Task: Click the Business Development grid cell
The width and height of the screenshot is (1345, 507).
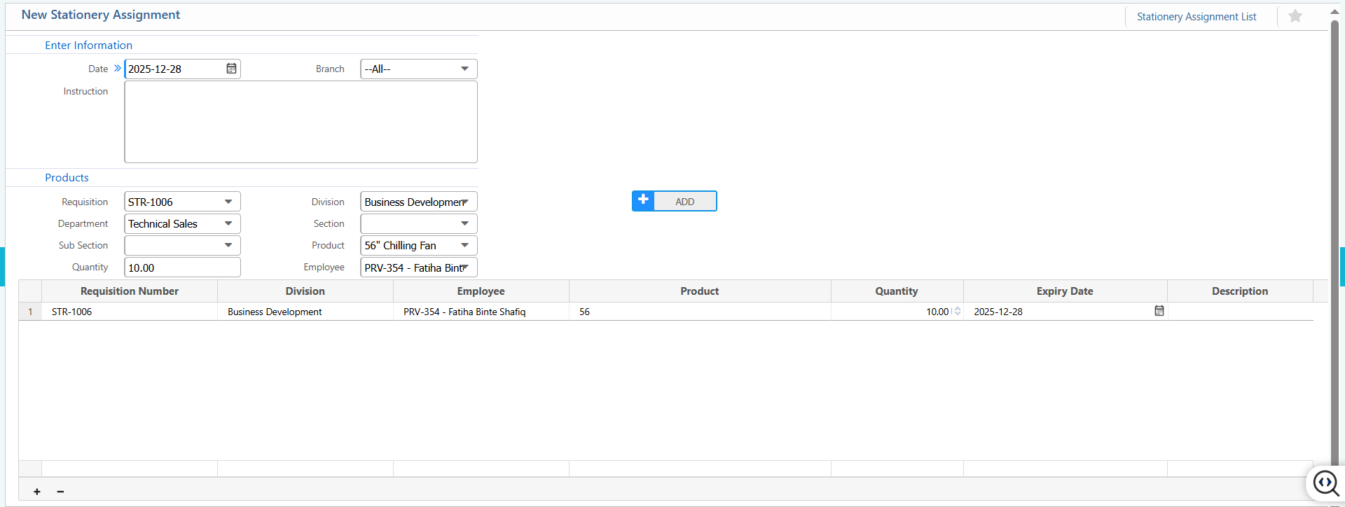Action: tap(305, 312)
